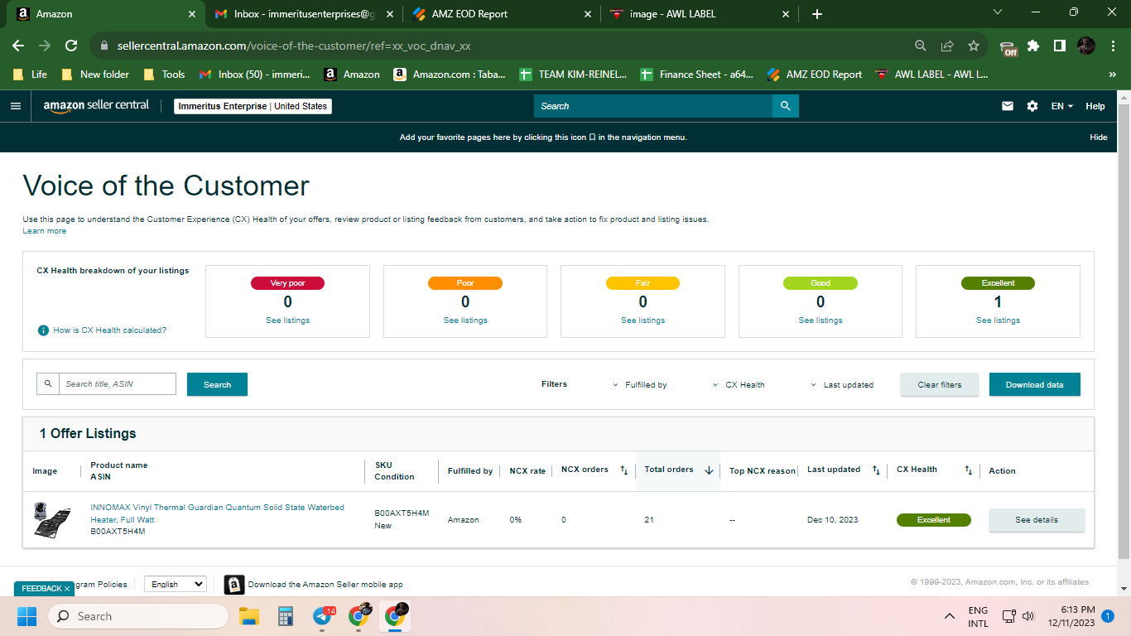Viewport: 1131px width, 636px height.
Task: Click the Search button next to title search
Action: click(217, 384)
